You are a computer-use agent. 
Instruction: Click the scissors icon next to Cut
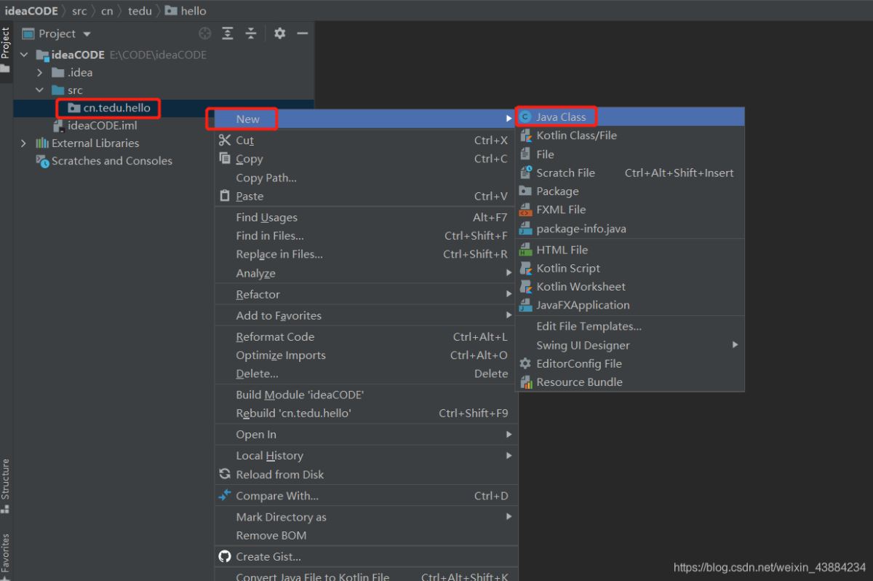225,140
